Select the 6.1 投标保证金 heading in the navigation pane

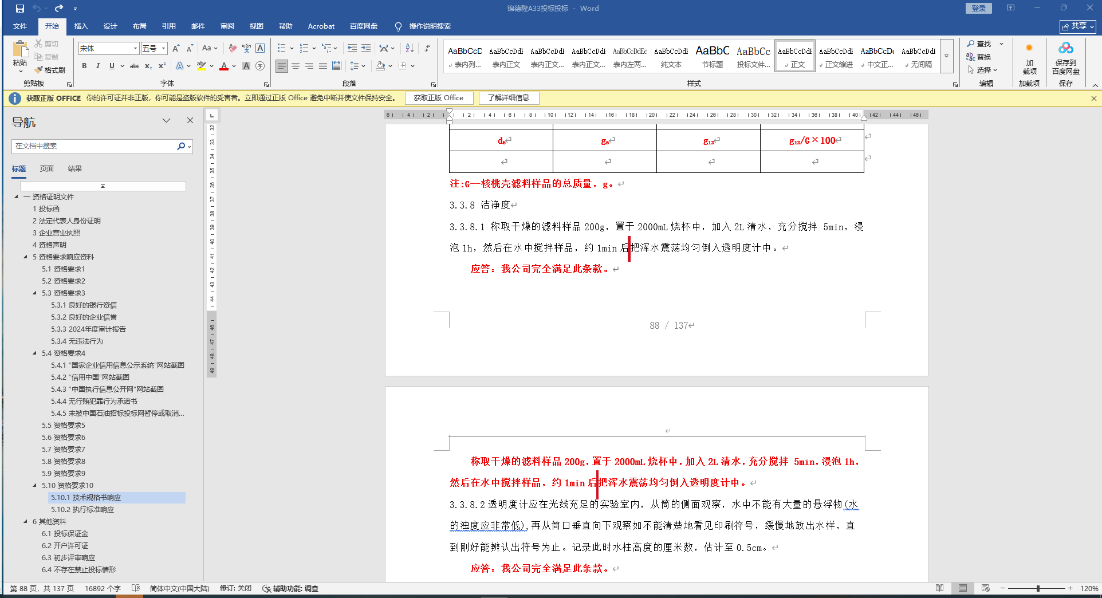point(65,534)
